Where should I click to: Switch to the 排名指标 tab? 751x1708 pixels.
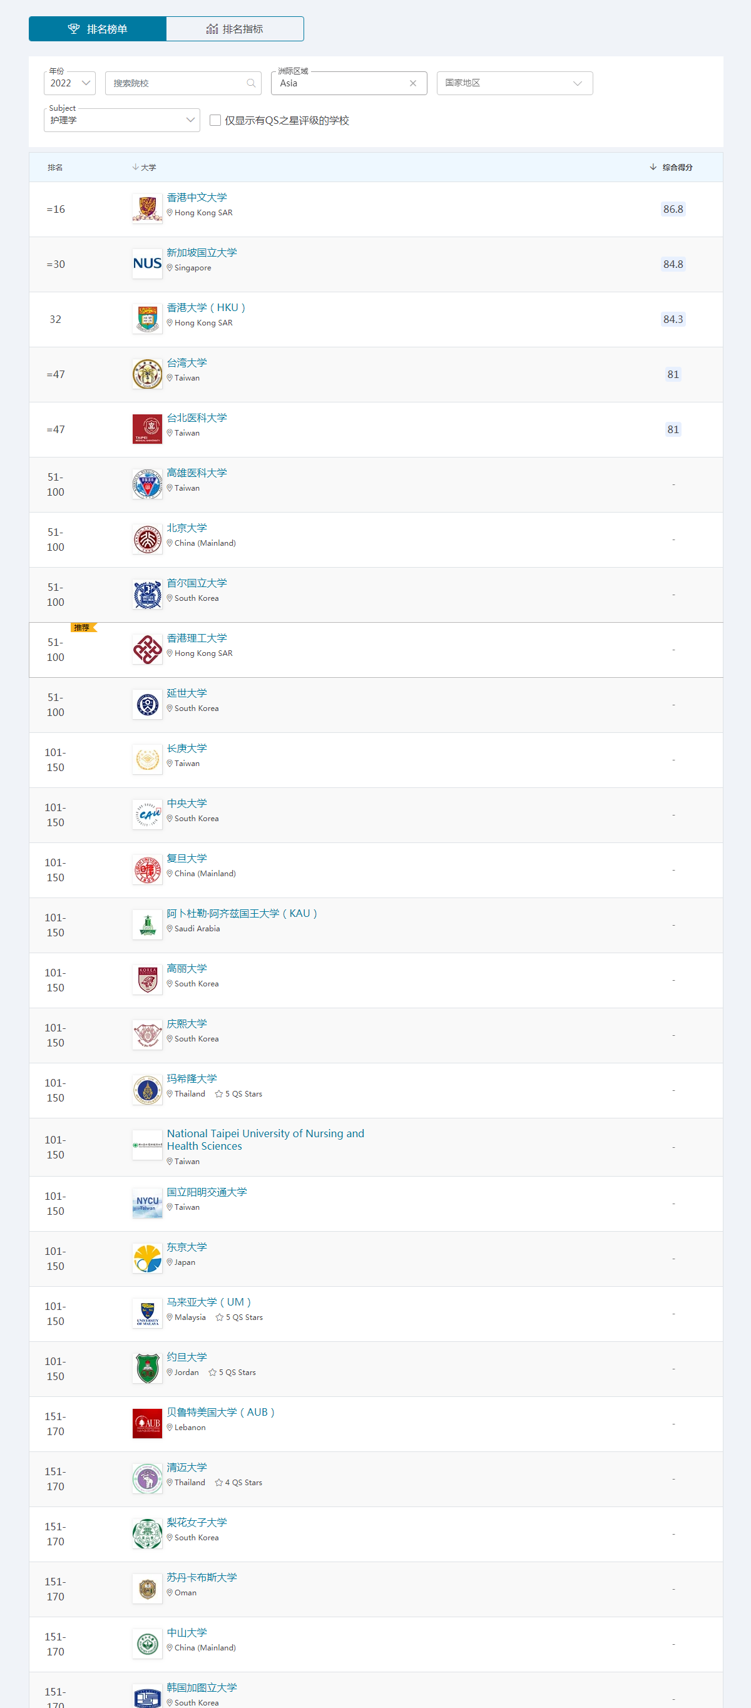pyautogui.click(x=235, y=29)
